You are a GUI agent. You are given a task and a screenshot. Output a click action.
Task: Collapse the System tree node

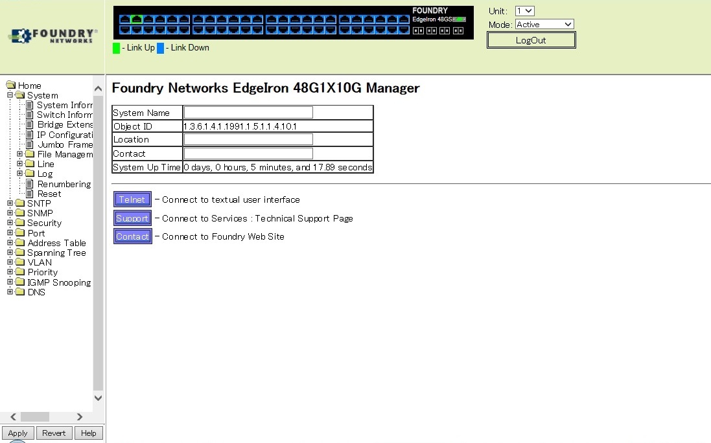10,95
